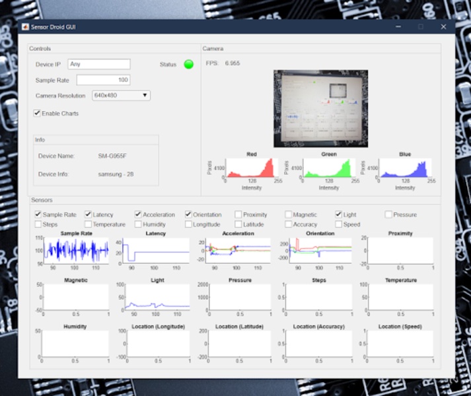
Task: Click the Info panel title
Action: tap(40, 140)
